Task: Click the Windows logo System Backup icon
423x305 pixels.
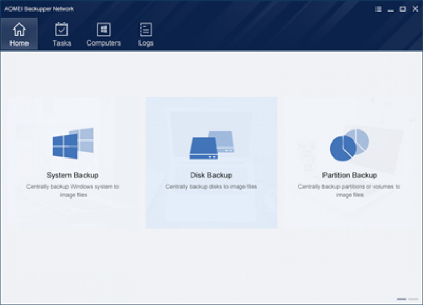Action: coord(73,143)
